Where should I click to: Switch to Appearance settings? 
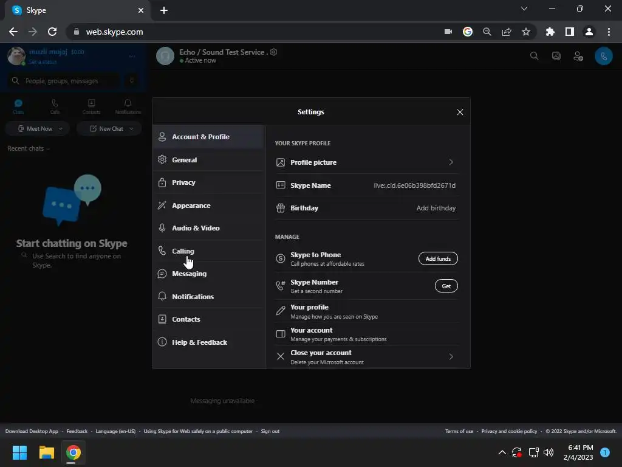coord(209,206)
